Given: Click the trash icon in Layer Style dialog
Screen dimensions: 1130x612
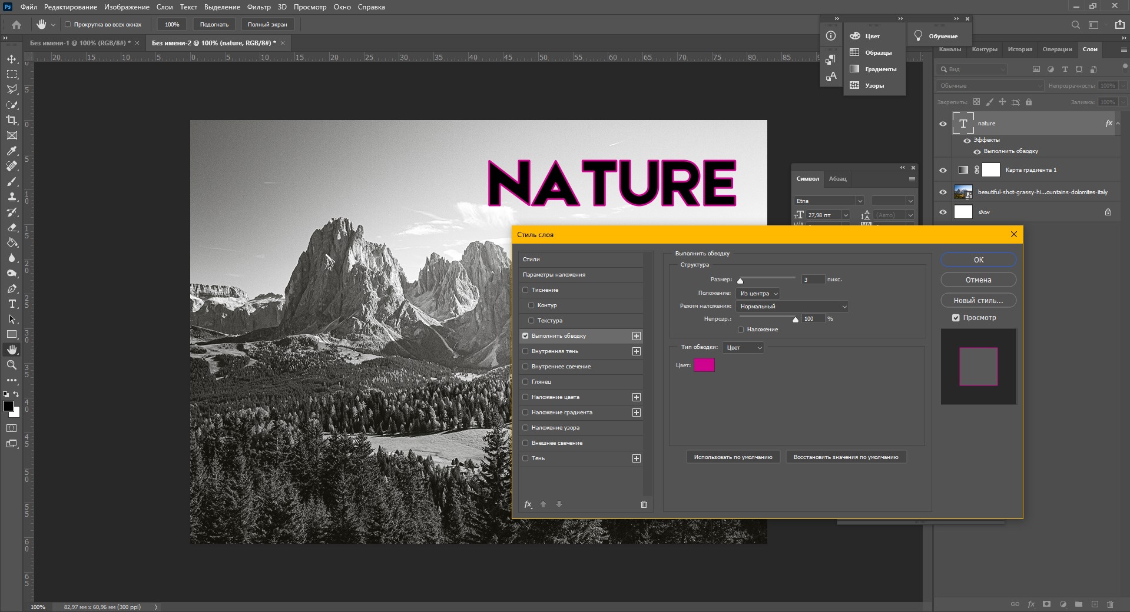Looking at the screenshot, I should (644, 504).
